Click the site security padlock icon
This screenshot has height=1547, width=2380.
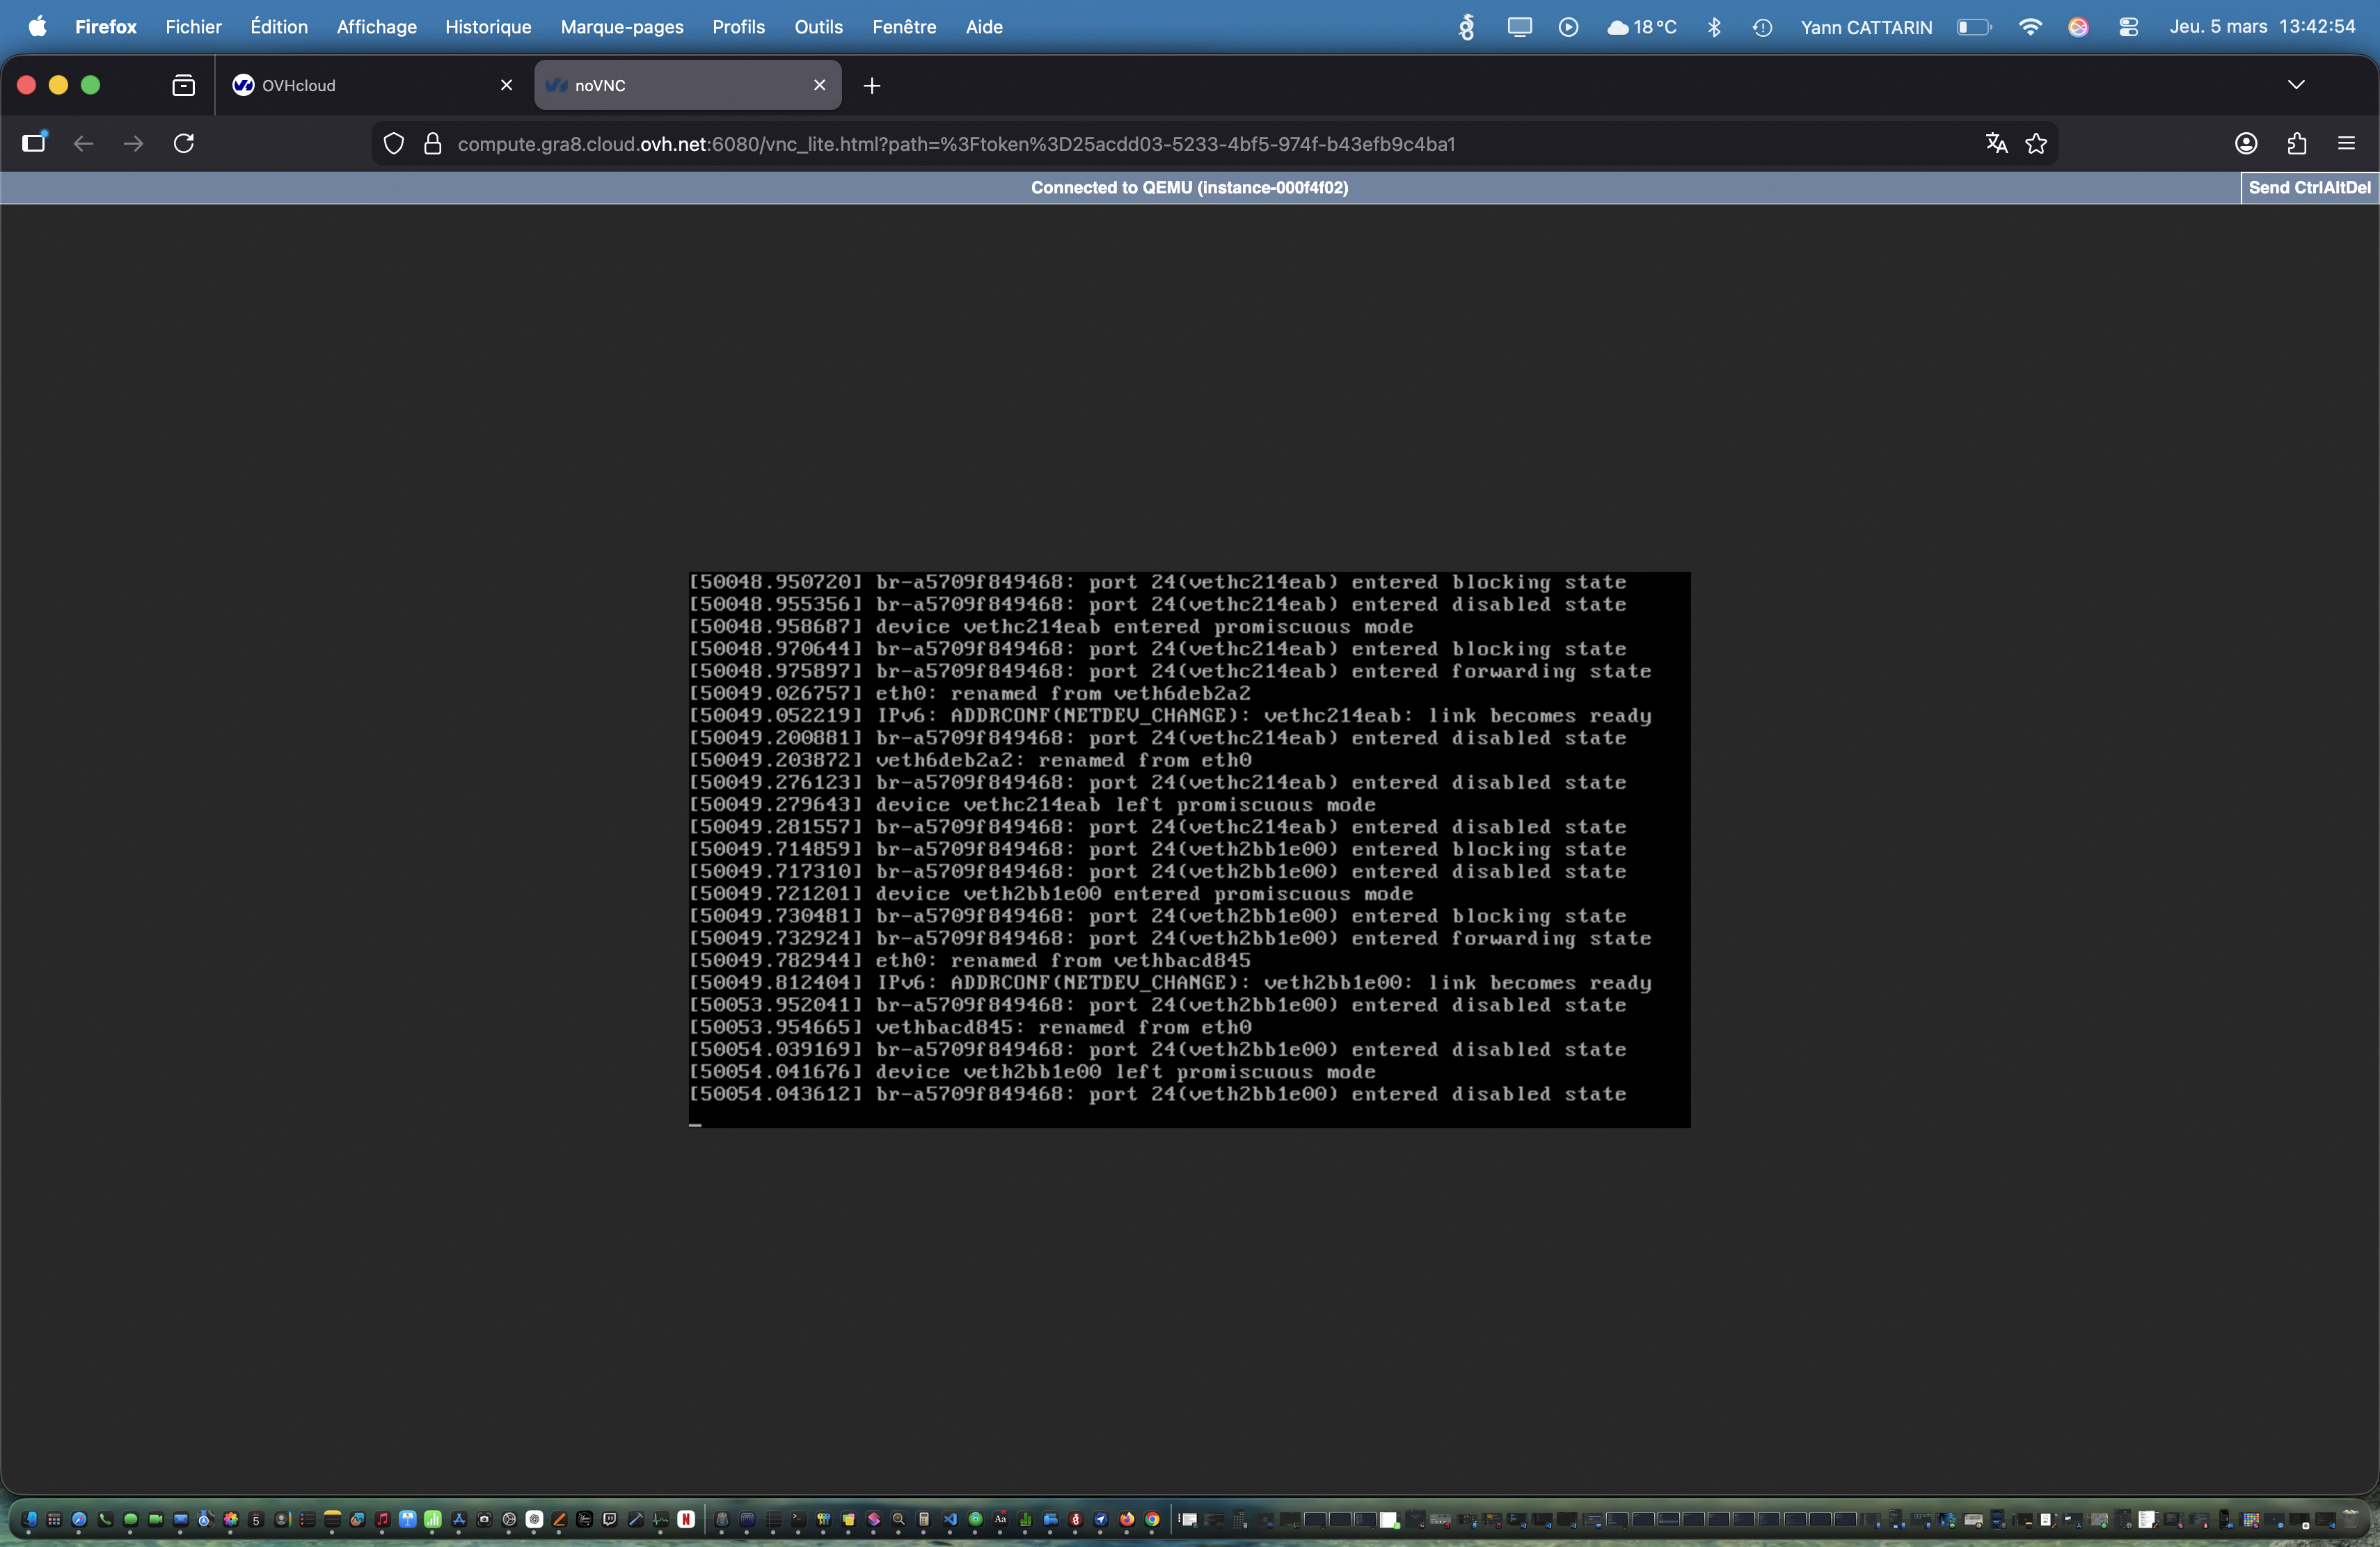(432, 144)
